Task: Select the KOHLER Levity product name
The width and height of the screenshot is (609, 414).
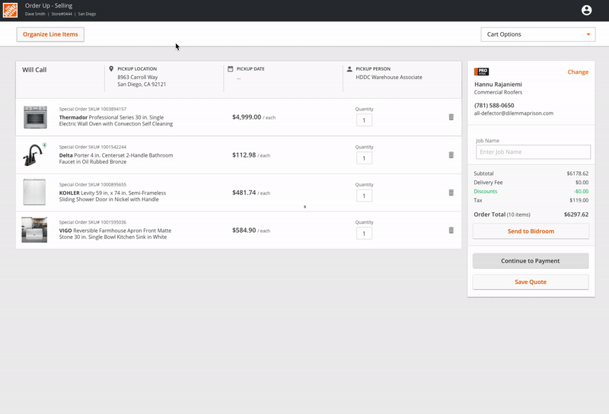Action: click(112, 196)
